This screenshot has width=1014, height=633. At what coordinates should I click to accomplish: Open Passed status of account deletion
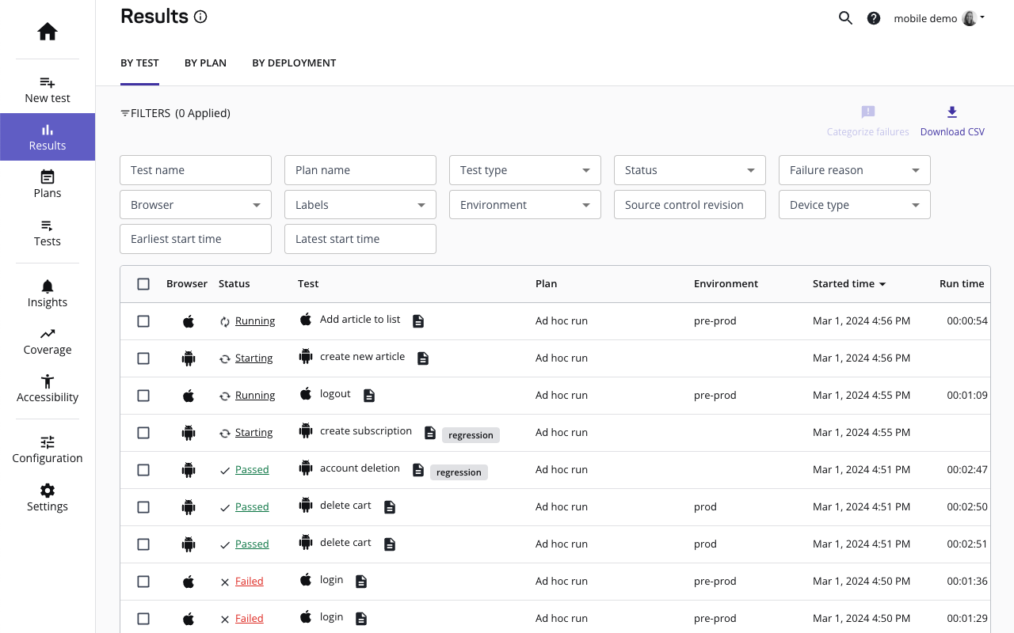click(x=252, y=470)
